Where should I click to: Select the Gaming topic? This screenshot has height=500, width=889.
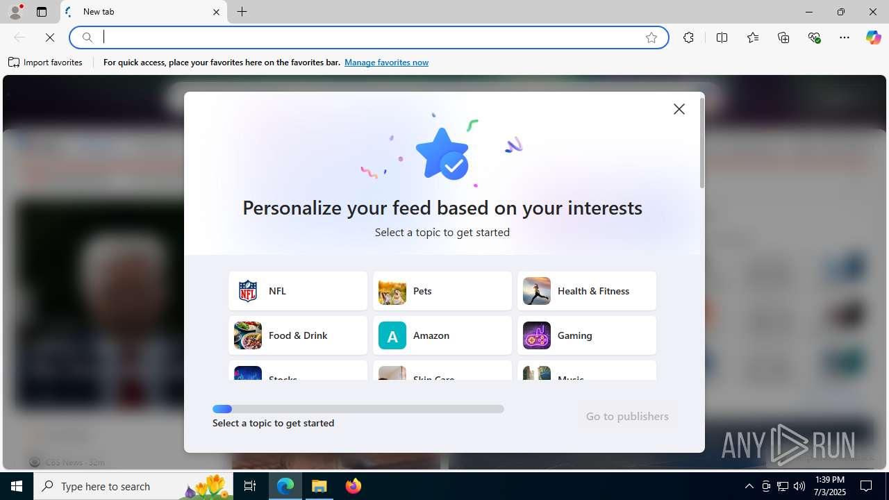[587, 335]
